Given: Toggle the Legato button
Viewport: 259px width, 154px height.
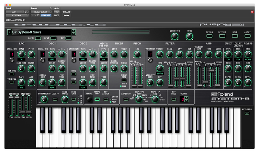Looking at the screenshot, I should coord(55,99).
